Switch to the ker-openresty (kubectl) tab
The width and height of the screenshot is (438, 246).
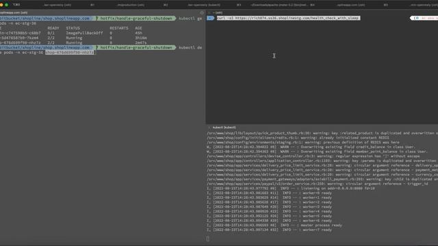coord(204,5)
